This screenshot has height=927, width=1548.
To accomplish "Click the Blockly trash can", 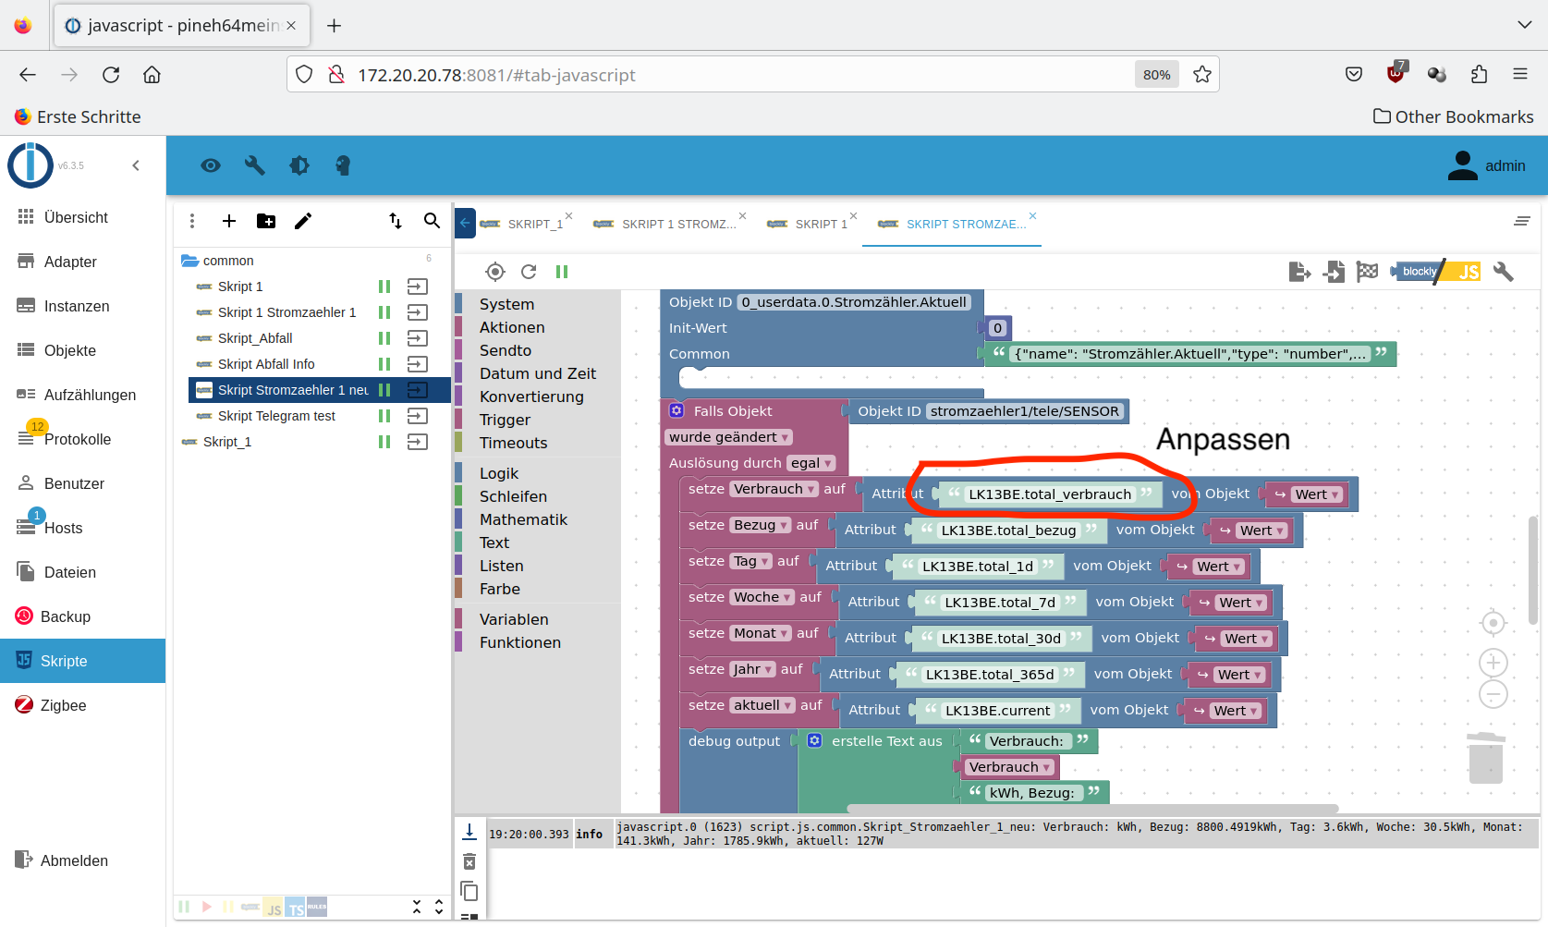I will tap(1486, 758).
